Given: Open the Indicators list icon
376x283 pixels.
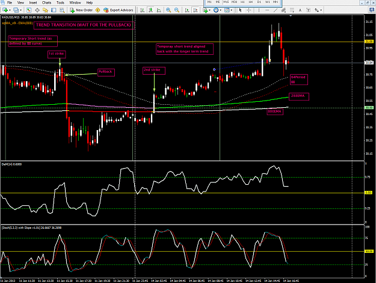Looking at the screenshot, I should pos(205,10).
